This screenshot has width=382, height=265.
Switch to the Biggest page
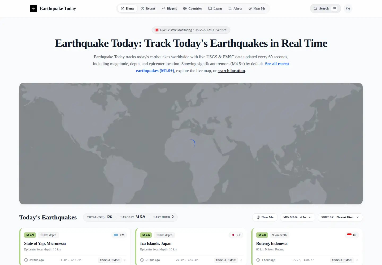pos(169,8)
